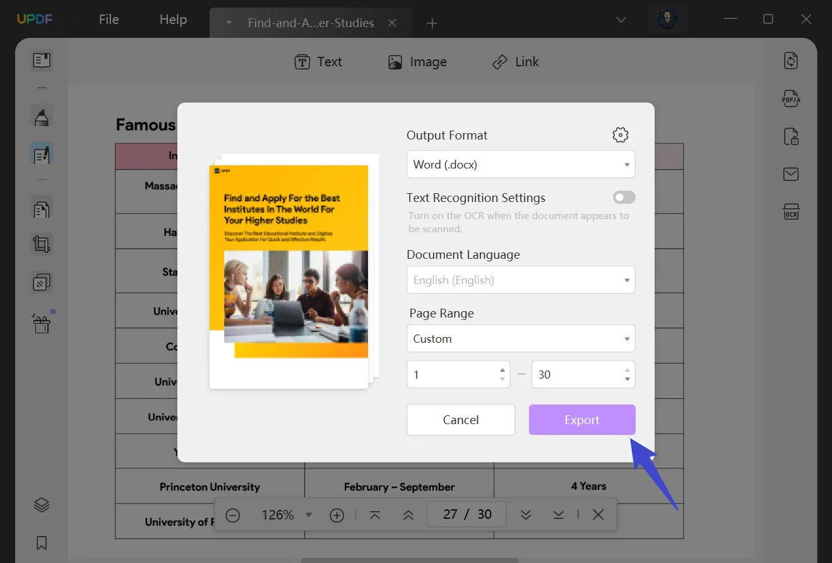The width and height of the screenshot is (832, 563).
Task: Toggle the Text Recognition Settings switch
Action: pyautogui.click(x=623, y=197)
